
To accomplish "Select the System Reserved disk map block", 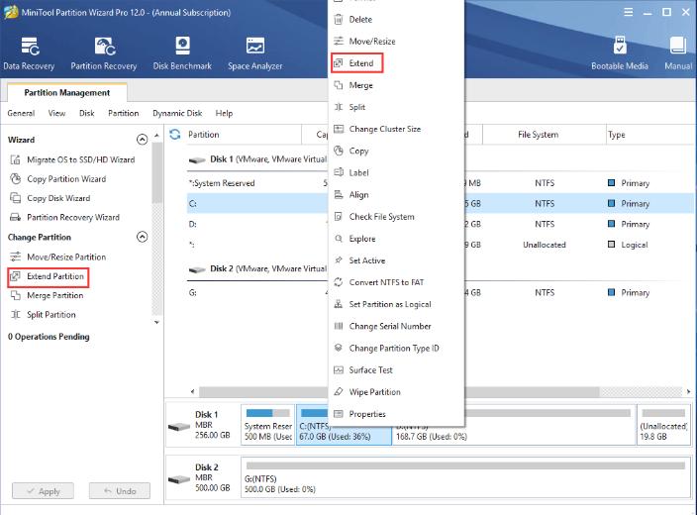I will pyautogui.click(x=267, y=424).
